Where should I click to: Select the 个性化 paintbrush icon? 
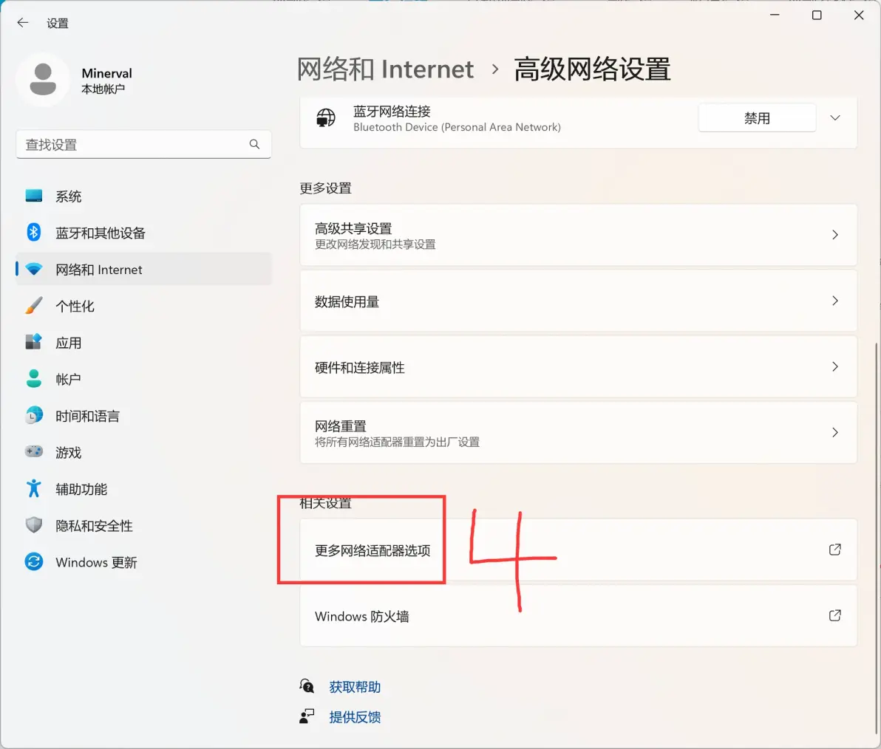pos(34,306)
